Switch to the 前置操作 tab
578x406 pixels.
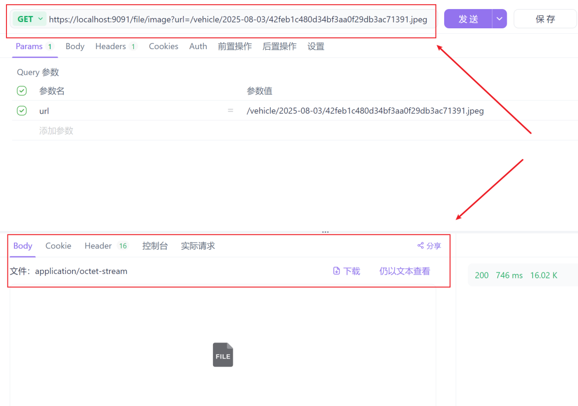click(234, 46)
